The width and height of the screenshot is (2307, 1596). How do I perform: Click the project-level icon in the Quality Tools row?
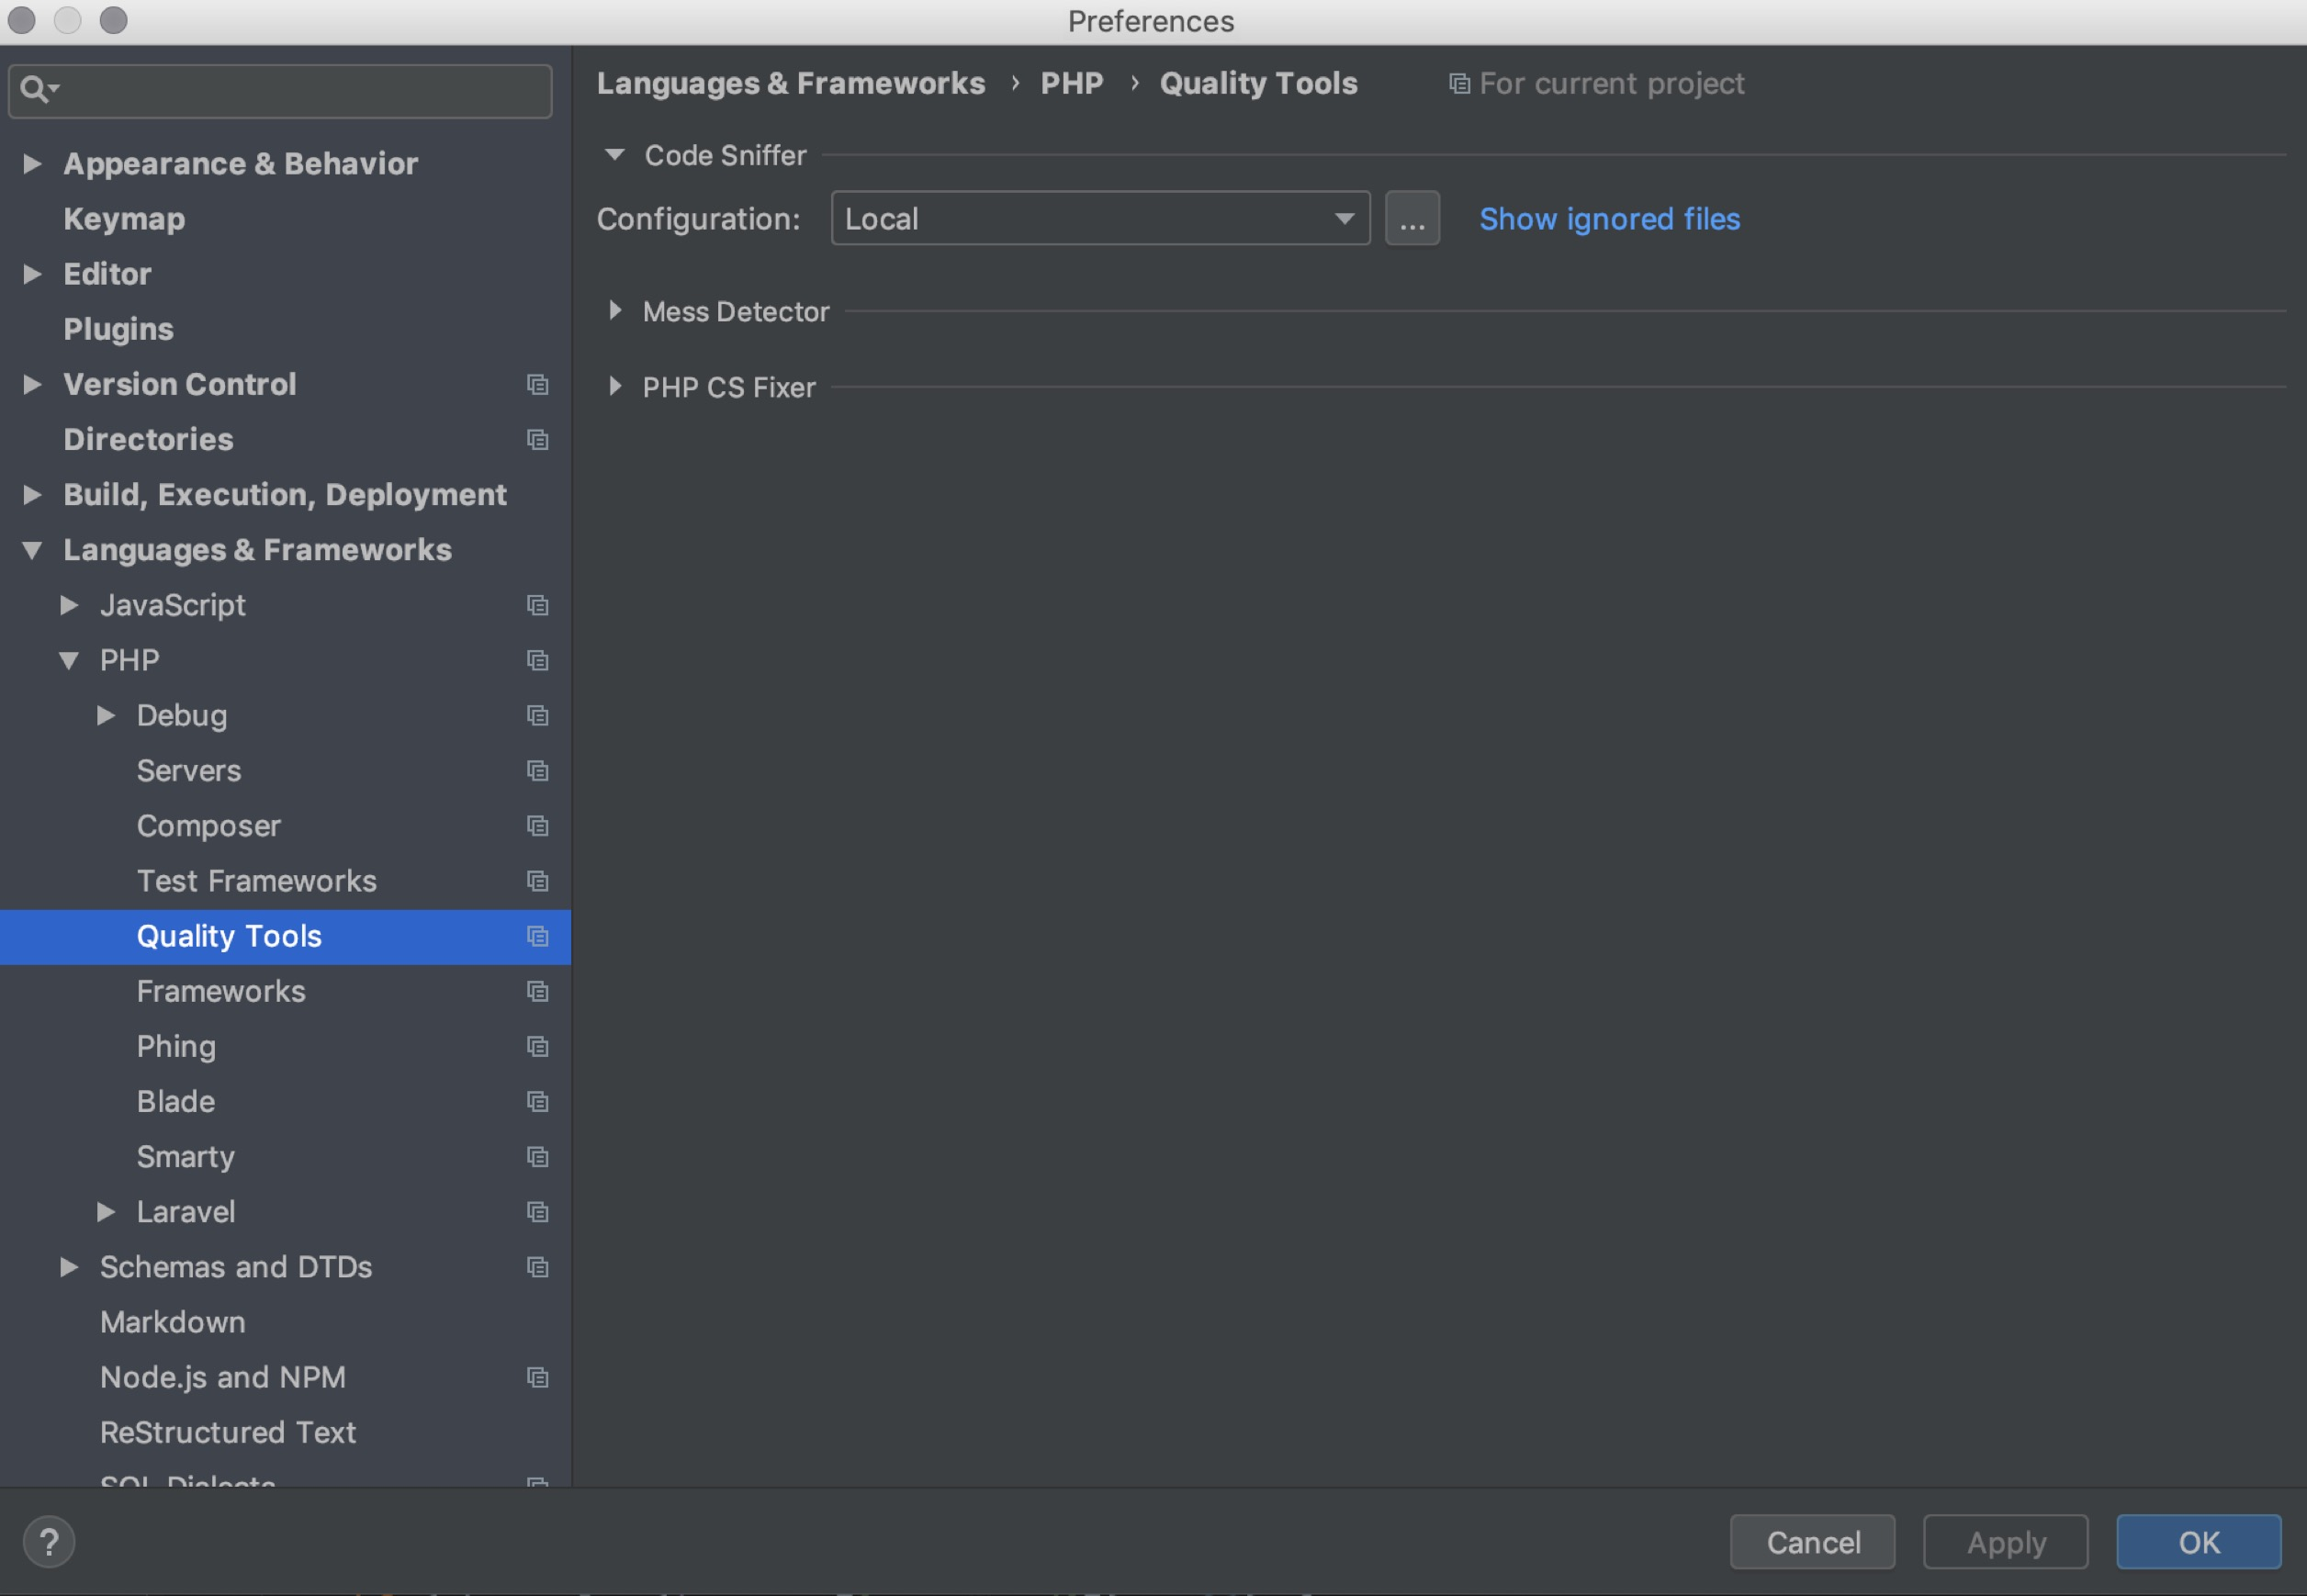[x=538, y=937]
